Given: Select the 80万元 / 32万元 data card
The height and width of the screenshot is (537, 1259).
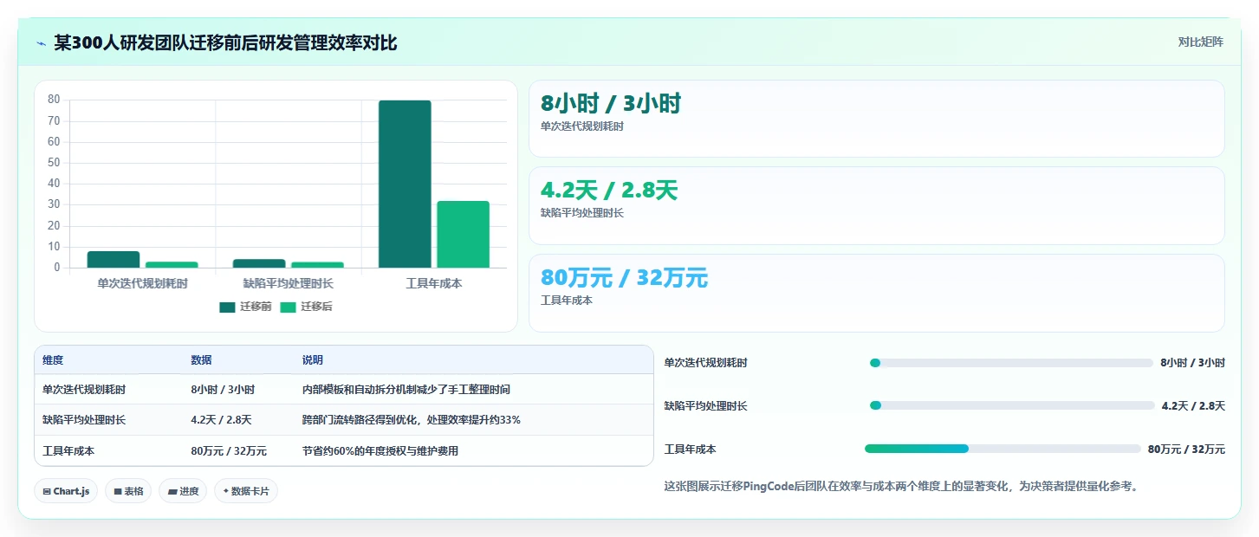Looking at the screenshot, I should [877, 293].
